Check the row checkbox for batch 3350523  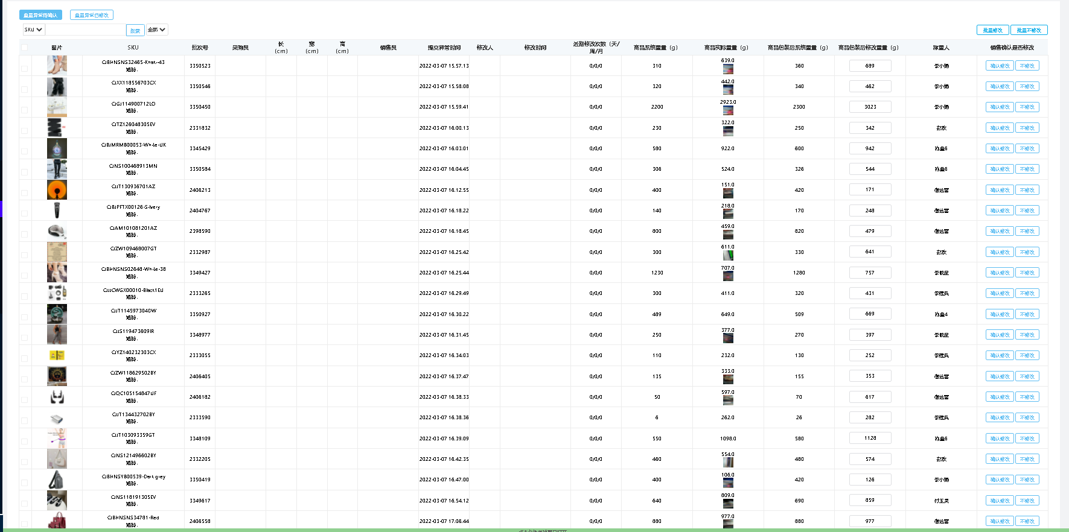click(24, 69)
